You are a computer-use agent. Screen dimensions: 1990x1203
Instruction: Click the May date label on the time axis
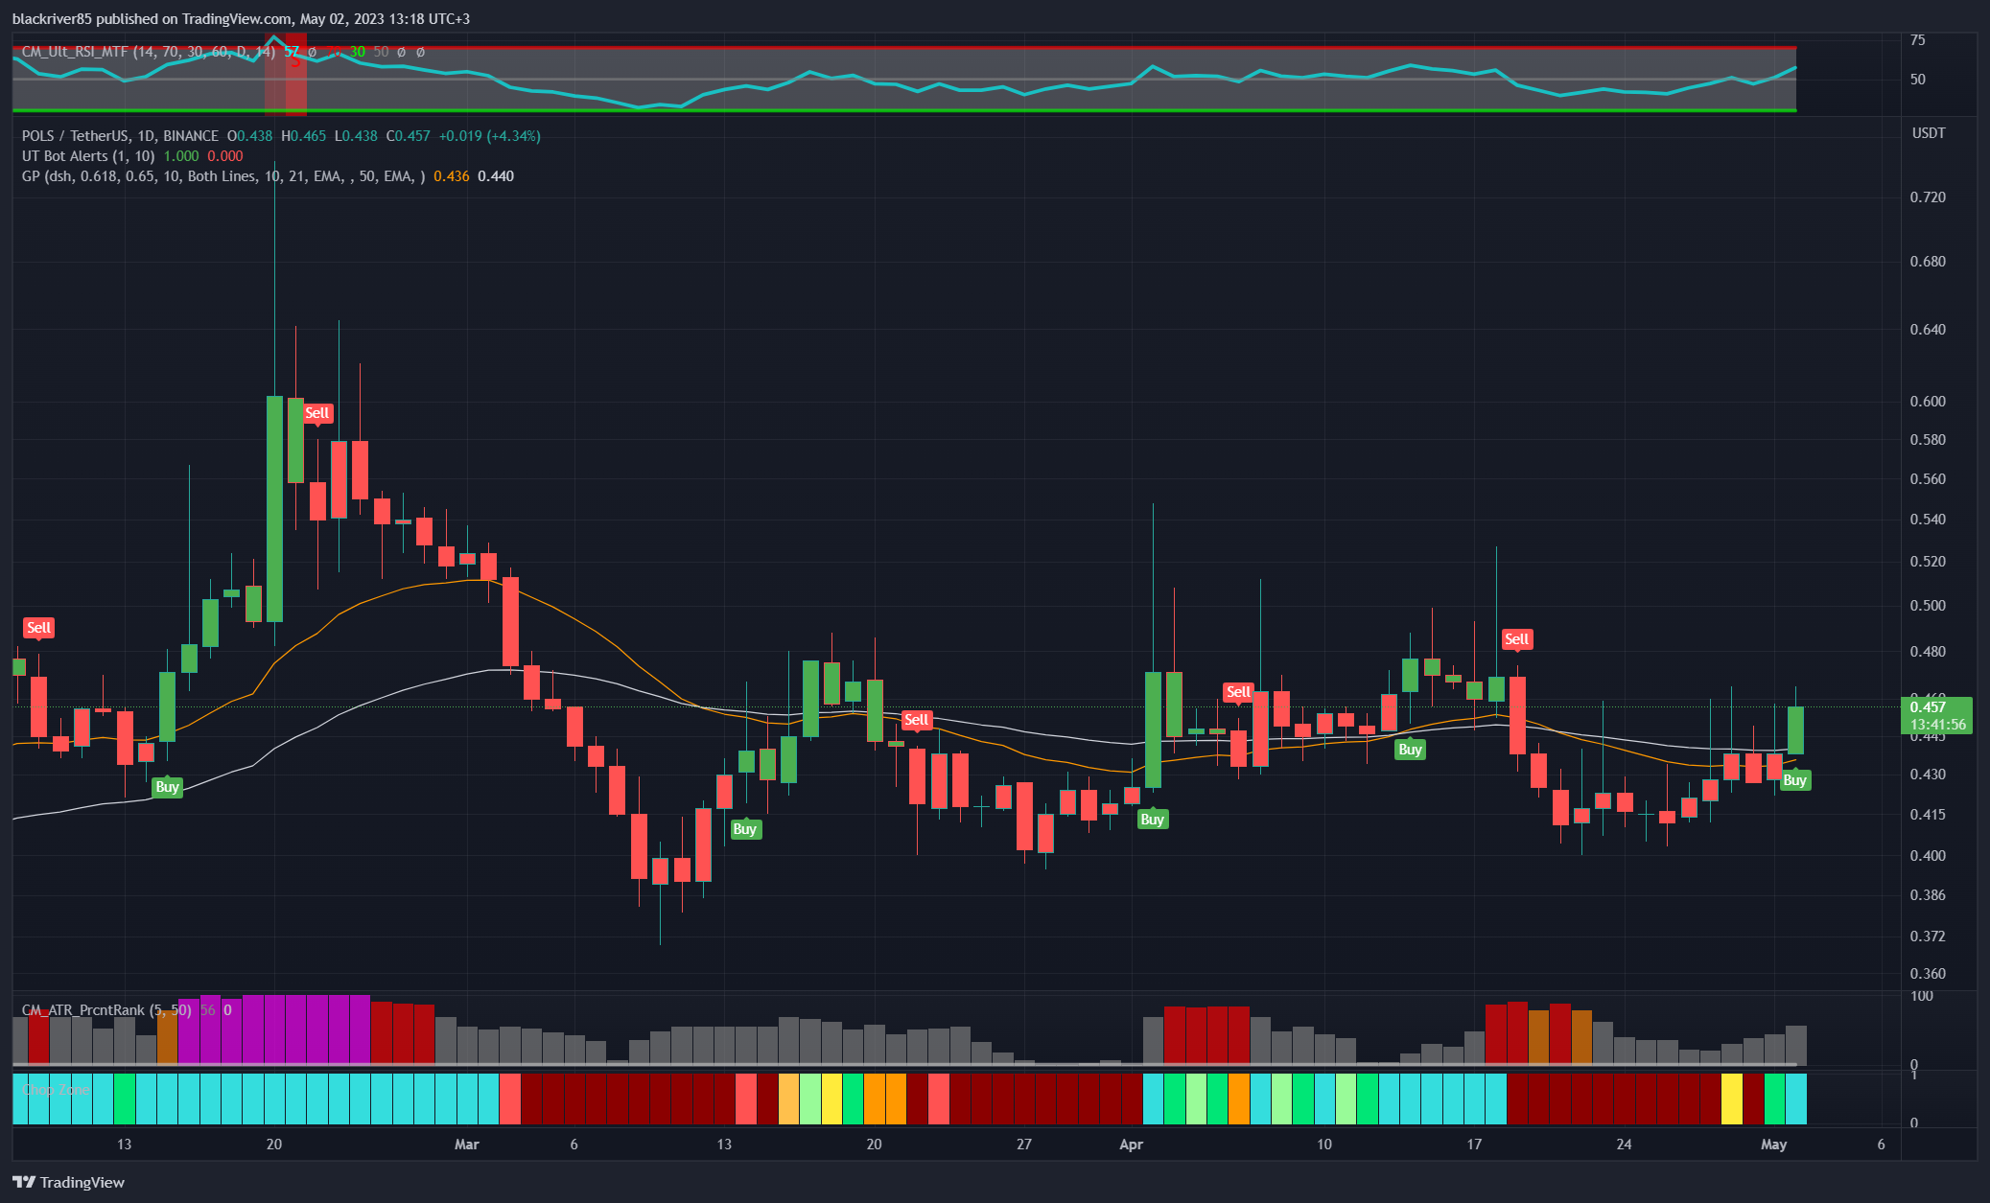[x=1773, y=1145]
